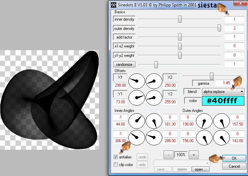
Task: Enable the clip color checkbox
Action: (116, 164)
